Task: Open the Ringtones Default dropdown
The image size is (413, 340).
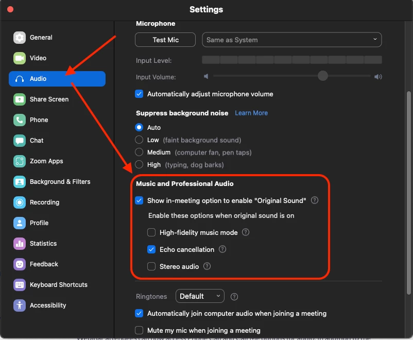Action: coord(200,296)
